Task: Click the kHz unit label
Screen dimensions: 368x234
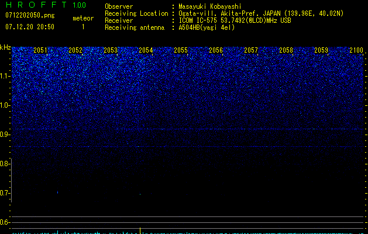Action: (5, 47)
